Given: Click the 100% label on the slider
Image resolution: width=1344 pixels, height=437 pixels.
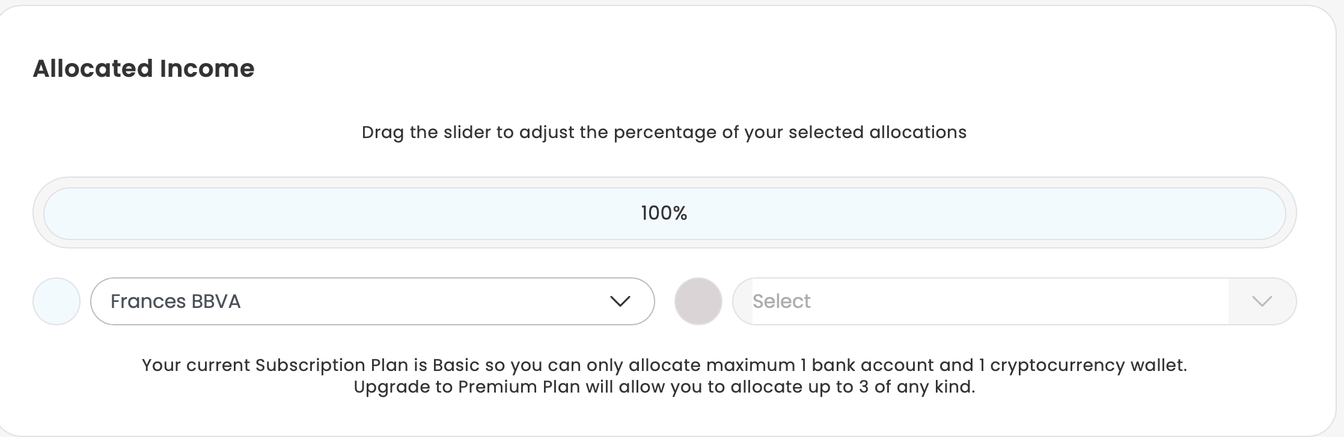Looking at the screenshot, I should [x=664, y=213].
